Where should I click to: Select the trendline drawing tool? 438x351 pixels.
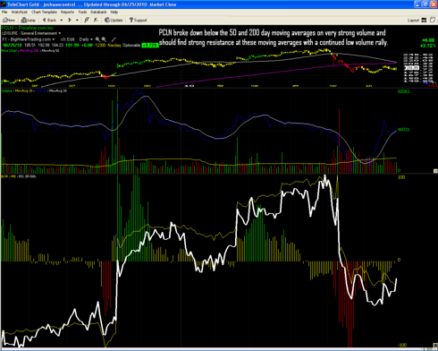point(114,39)
